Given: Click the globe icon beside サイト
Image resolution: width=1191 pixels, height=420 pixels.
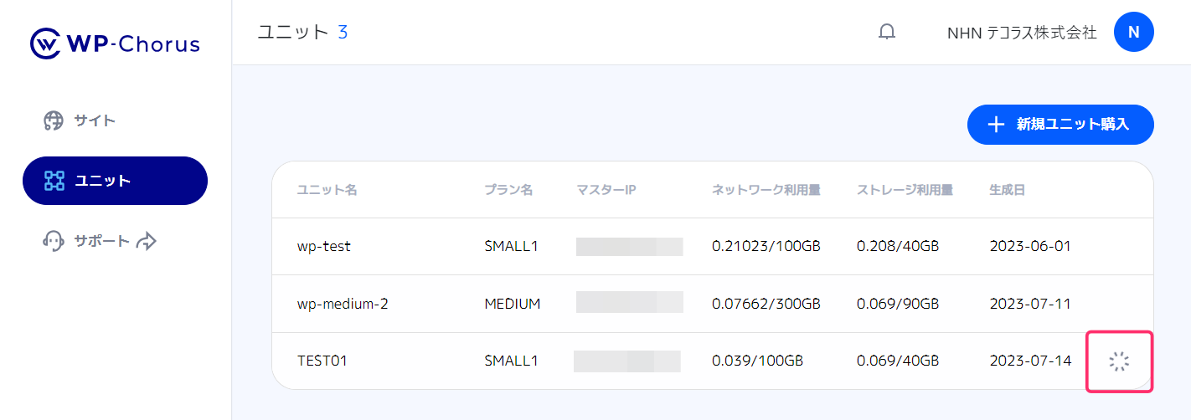Looking at the screenshot, I should click(x=54, y=120).
